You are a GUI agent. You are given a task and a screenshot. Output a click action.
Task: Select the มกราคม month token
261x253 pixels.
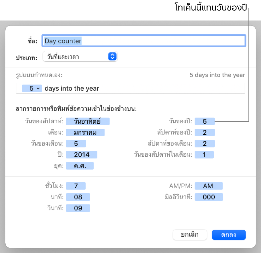[85, 132]
